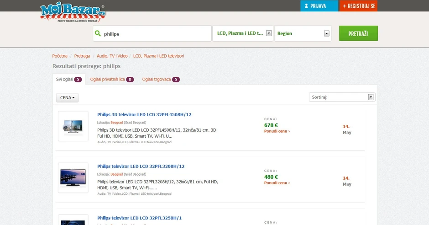Open the Audio, TV i Video breadcrumb
The image size is (429, 225).
point(112,56)
